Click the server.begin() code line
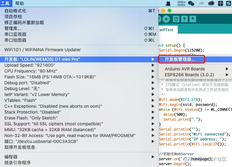Viewport: 232px width, 167px height. click(175, 164)
